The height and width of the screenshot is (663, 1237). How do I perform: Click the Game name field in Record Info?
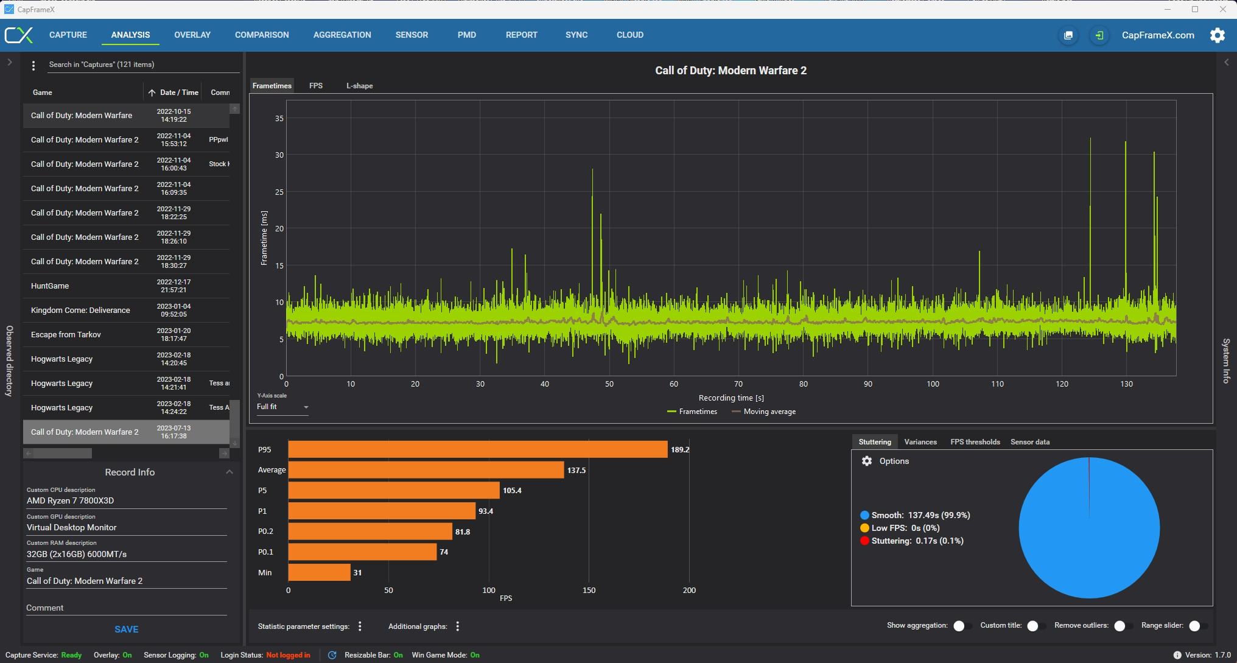coord(127,581)
